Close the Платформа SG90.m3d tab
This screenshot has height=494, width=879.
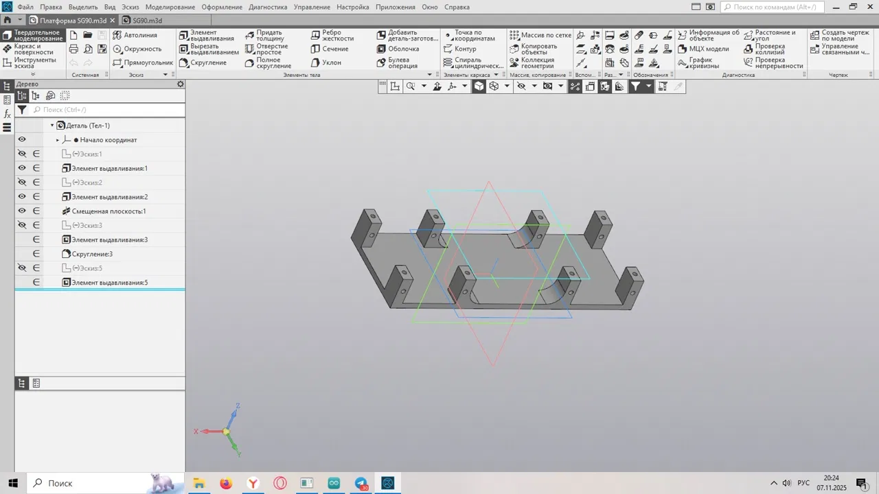[113, 21]
